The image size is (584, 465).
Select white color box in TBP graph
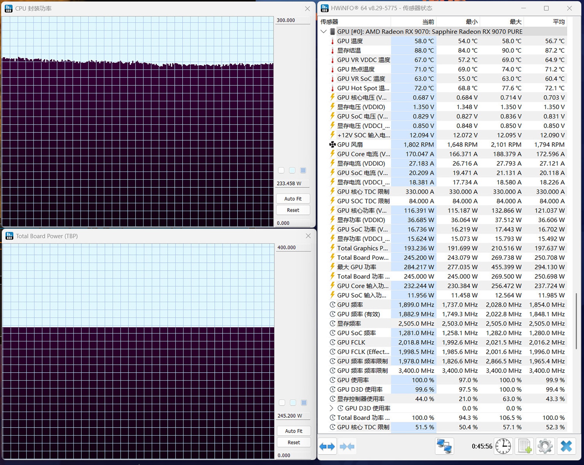[282, 403]
